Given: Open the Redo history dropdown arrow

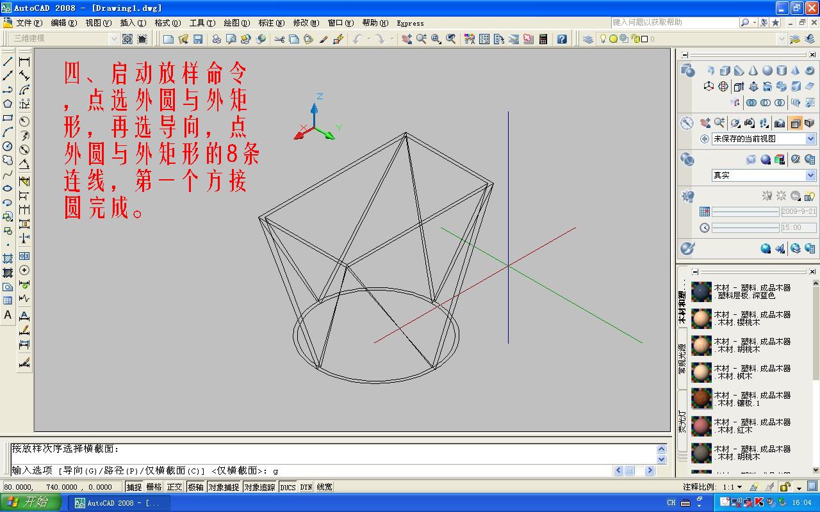Looking at the screenshot, I should point(390,39).
